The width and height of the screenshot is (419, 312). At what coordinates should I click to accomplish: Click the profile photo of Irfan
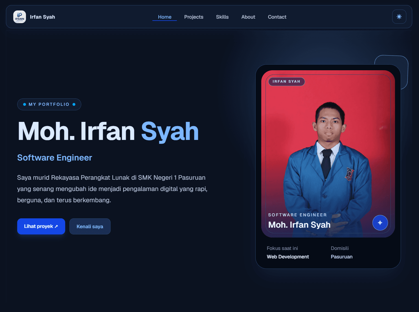(328, 154)
